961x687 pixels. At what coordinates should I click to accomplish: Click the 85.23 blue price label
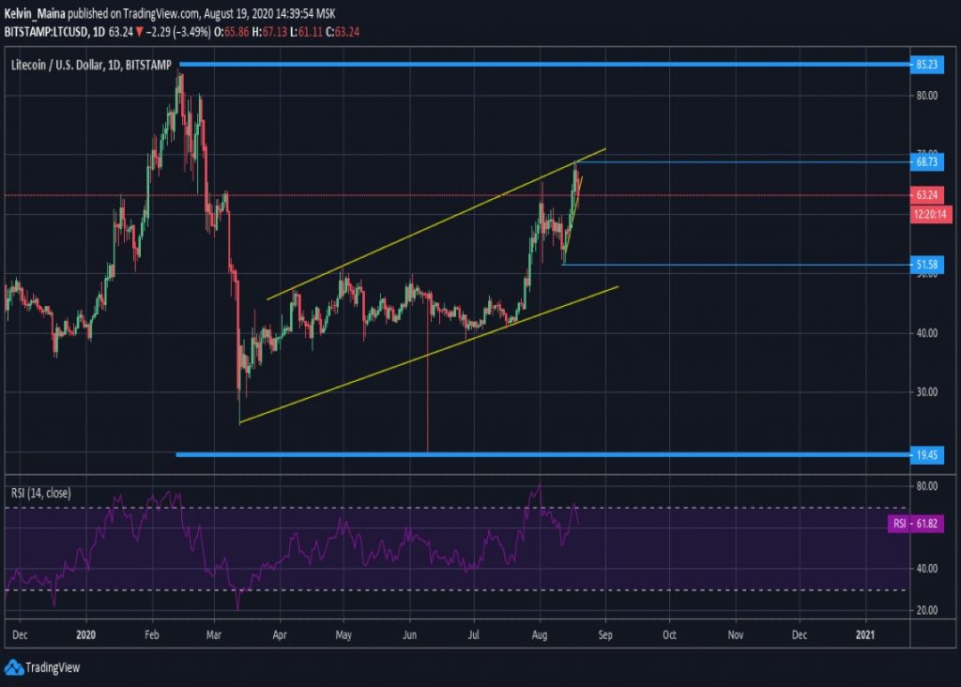point(926,65)
